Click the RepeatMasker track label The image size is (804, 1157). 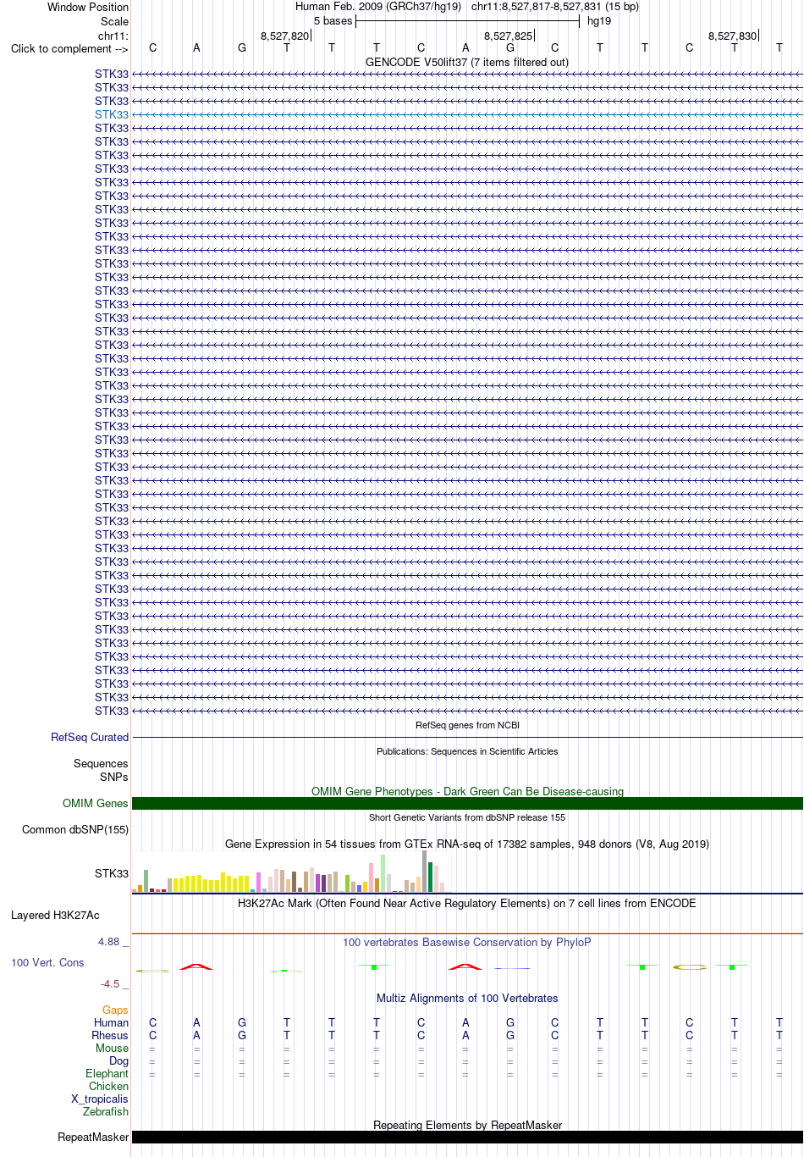coord(93,1137)
